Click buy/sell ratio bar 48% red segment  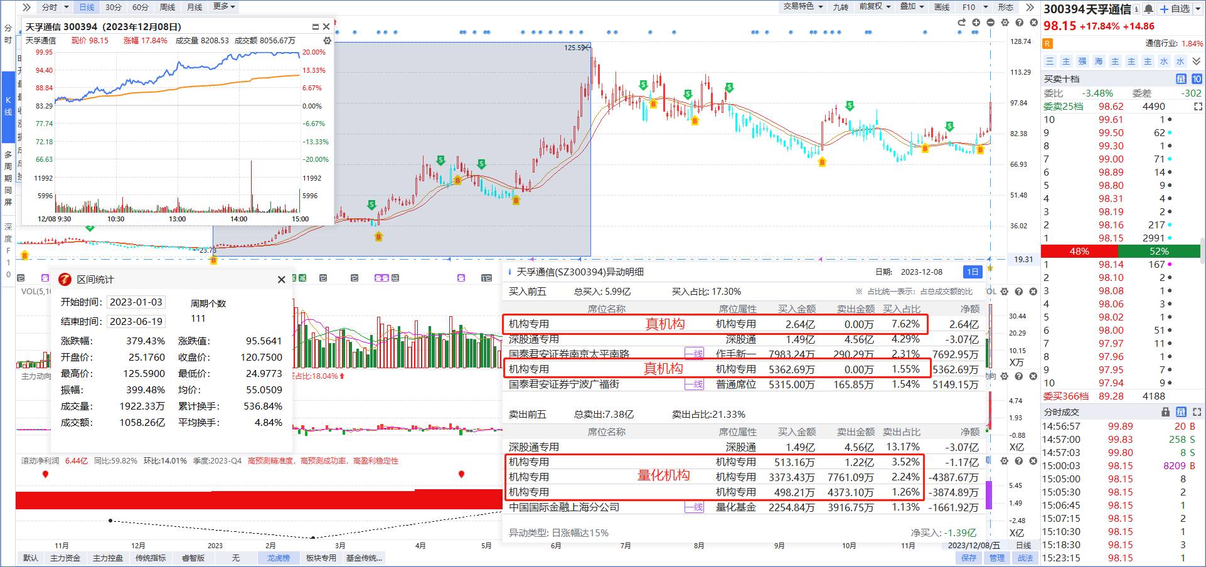click(1079, 251)
